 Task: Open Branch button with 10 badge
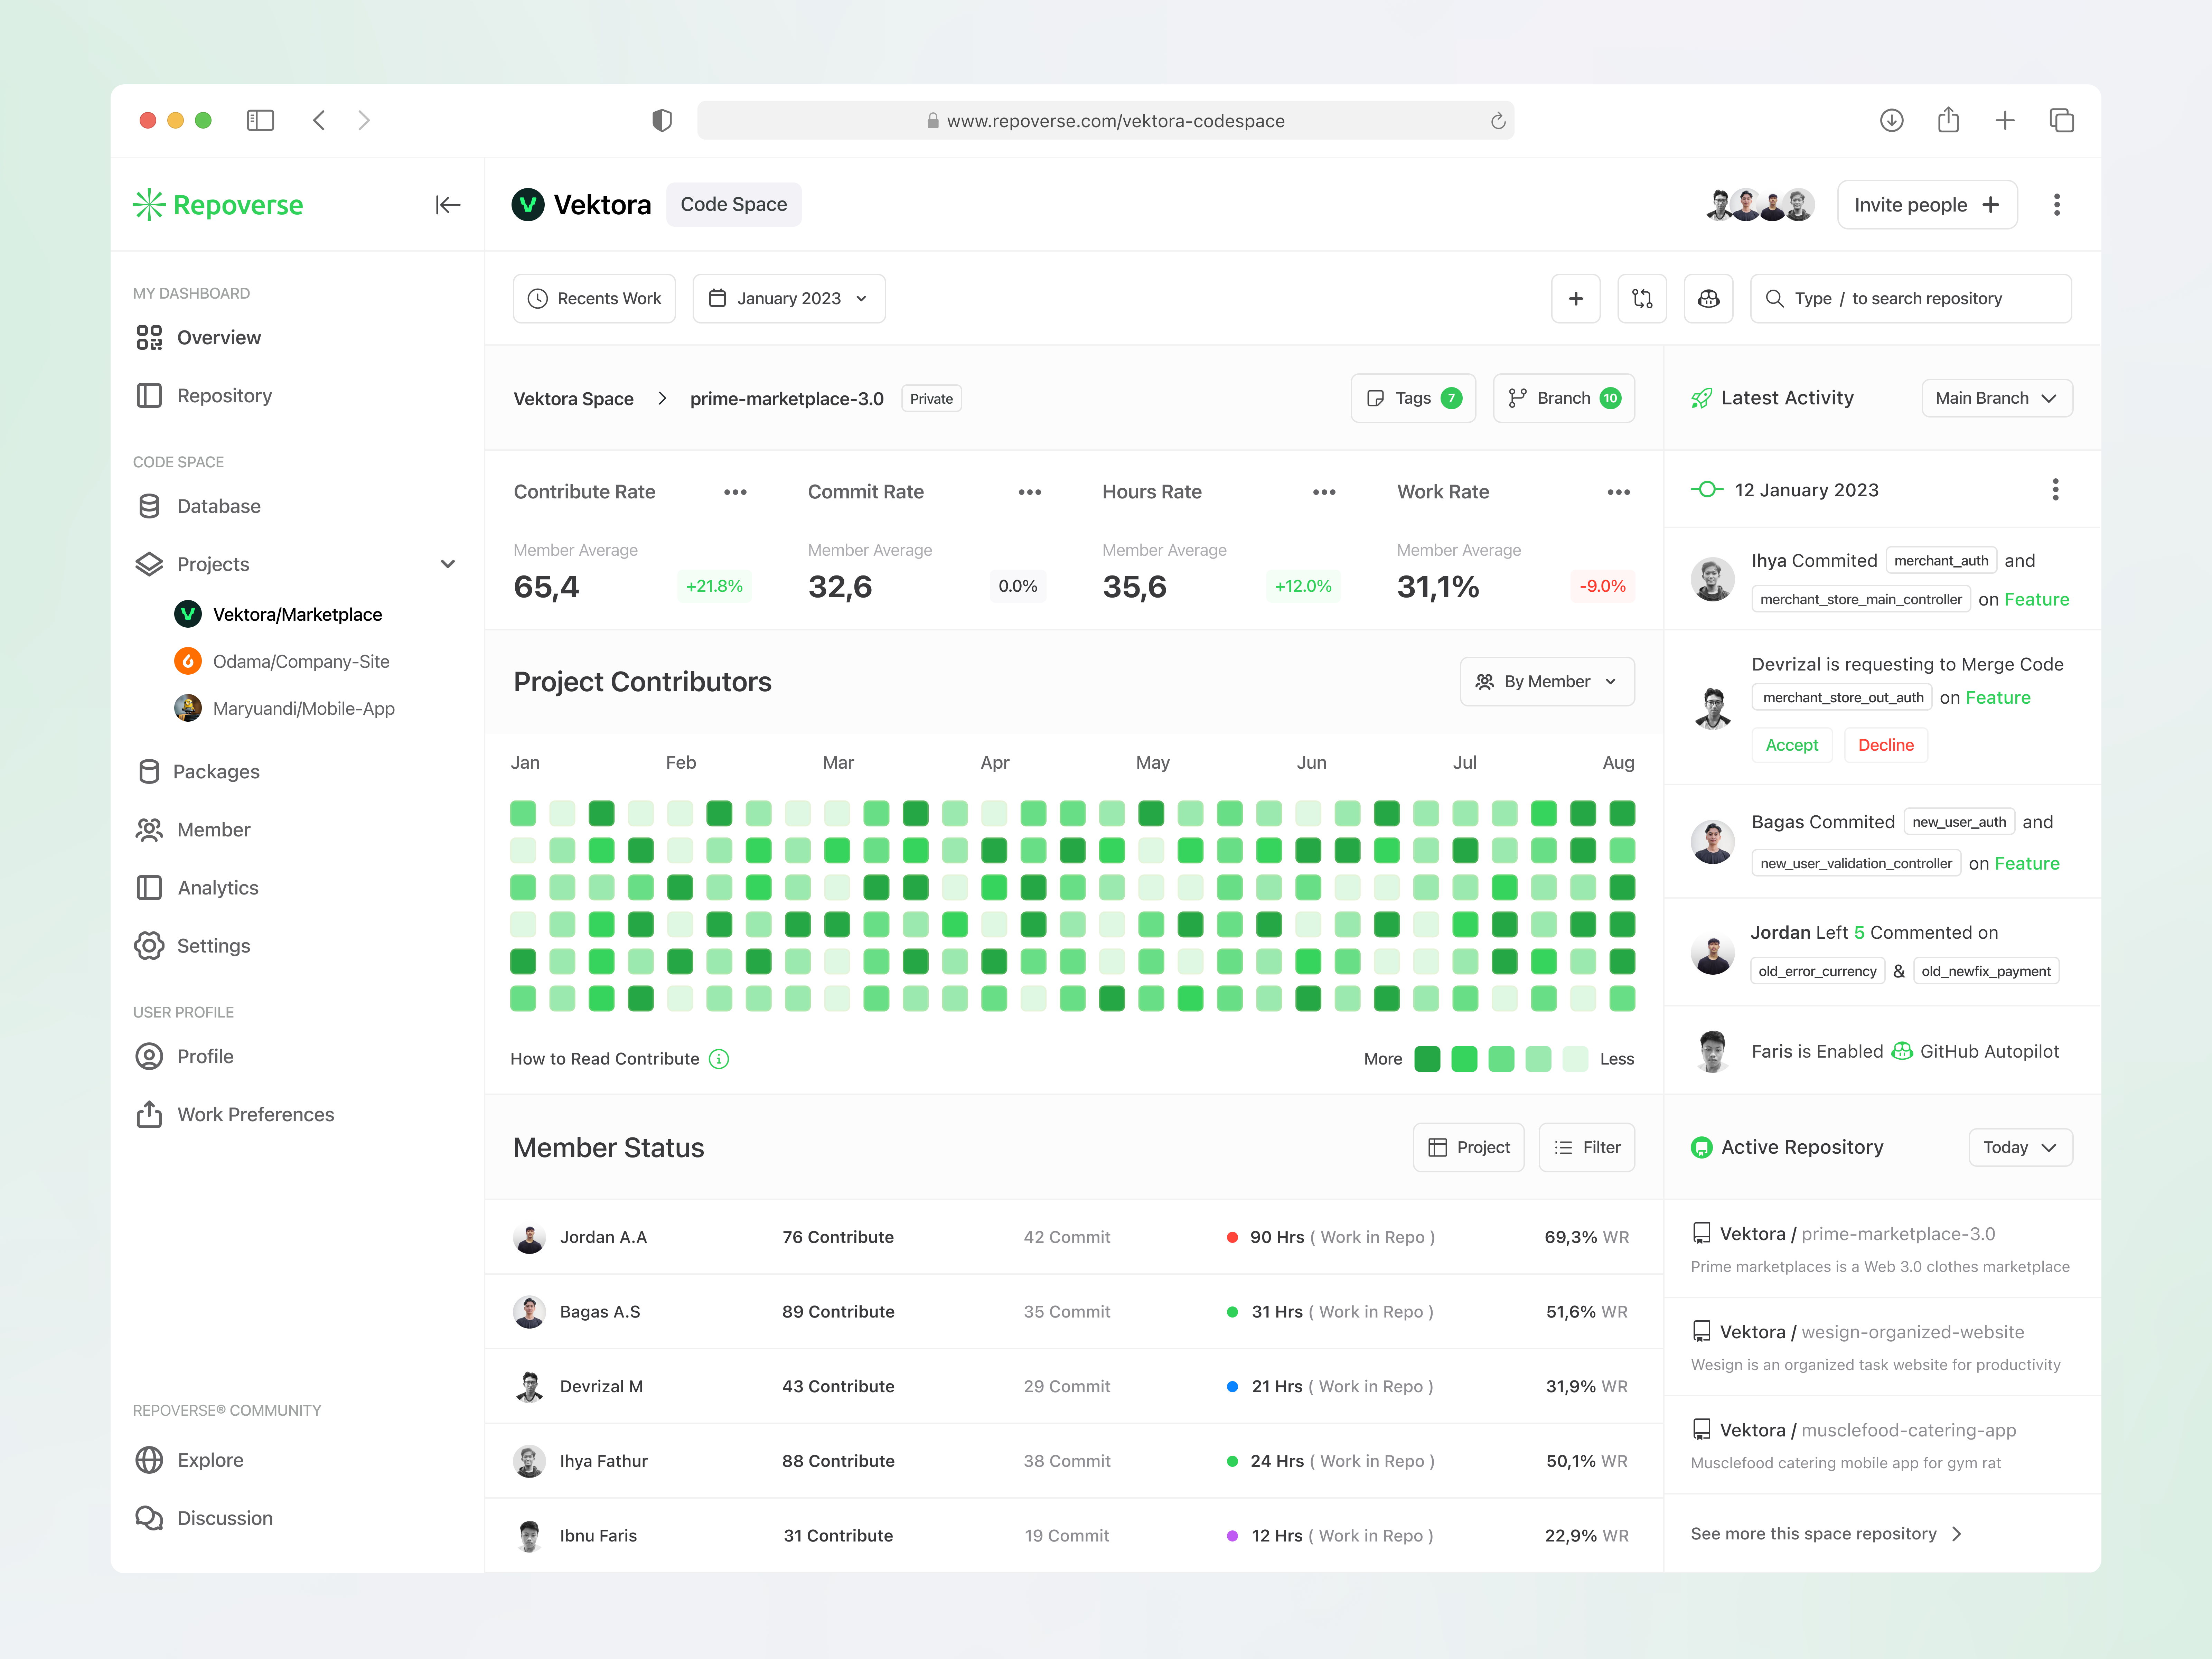[1564, 398]
